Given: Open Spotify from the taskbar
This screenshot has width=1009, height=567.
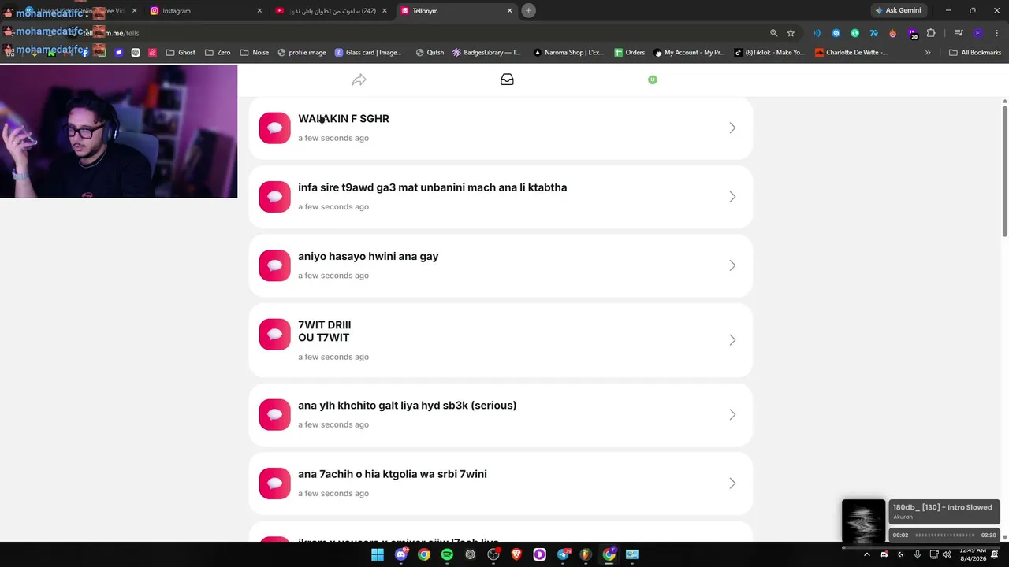Looking at the screenshot, I should [x=447, y=554].
